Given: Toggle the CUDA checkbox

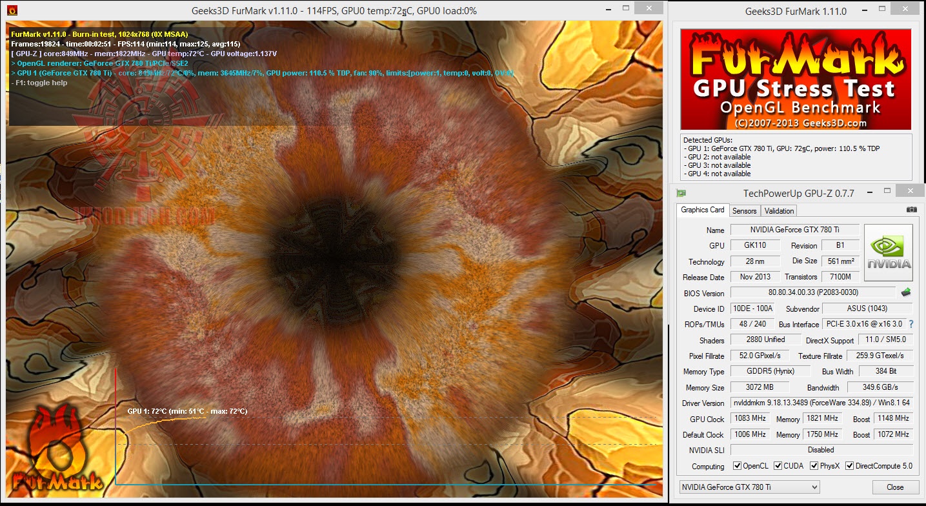Looking at the screenshot, I should [x=778, y=466].
